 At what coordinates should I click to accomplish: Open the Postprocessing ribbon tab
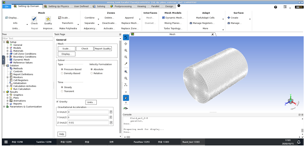(x=121, y=6)
